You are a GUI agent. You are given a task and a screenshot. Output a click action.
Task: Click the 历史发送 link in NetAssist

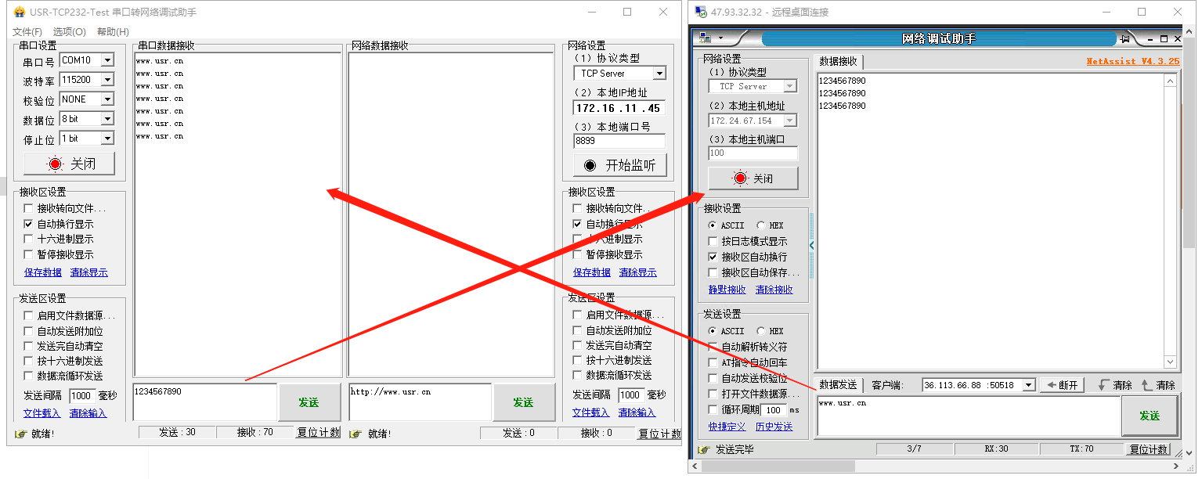tap(774, 427)
